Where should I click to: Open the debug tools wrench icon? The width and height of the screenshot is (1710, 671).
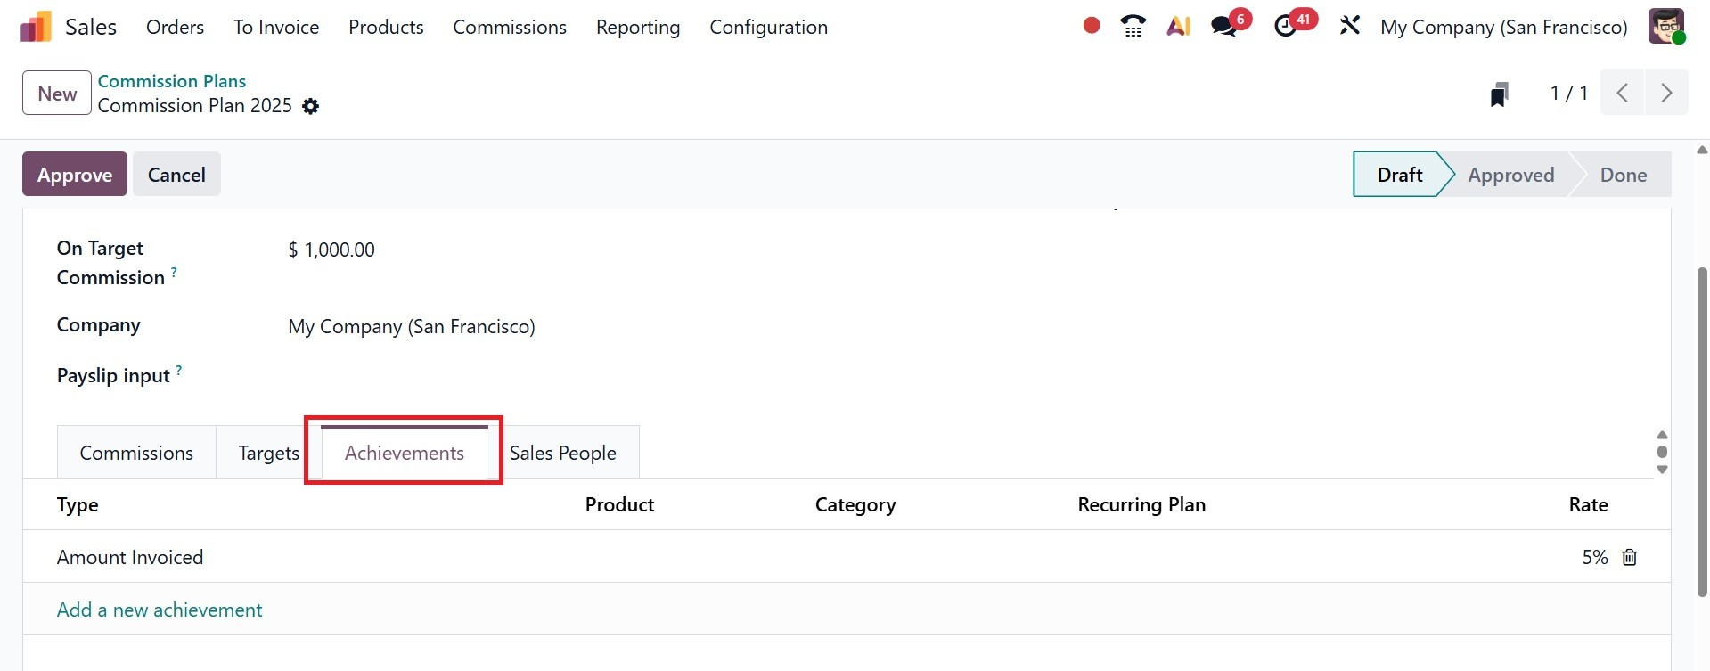(1349, 26)
